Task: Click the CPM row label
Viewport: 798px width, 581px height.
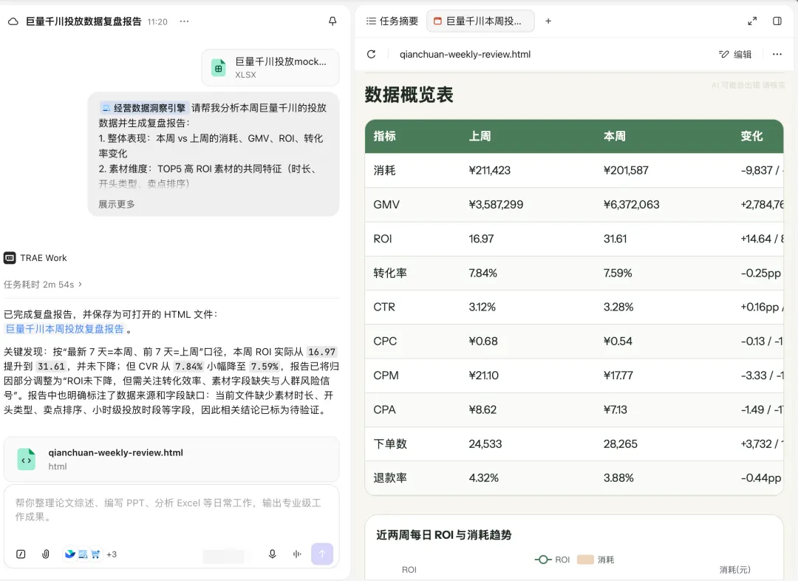Action: pyautogui.click(x=386, y=376)
